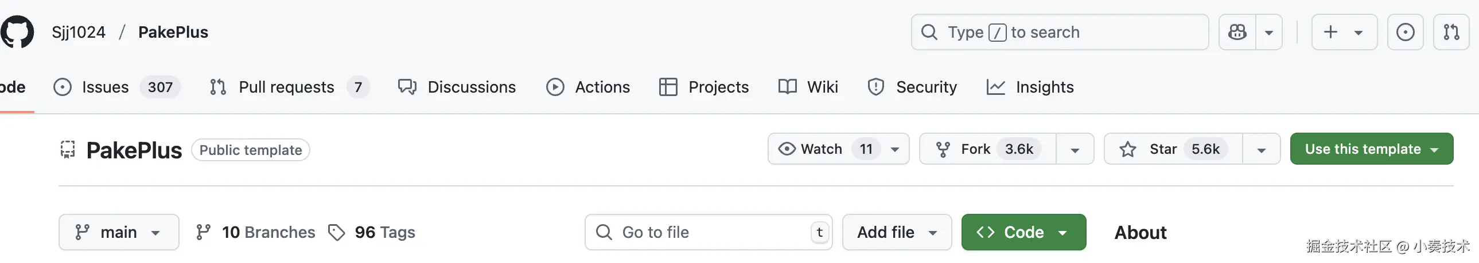The image size is (1479, 263).
Task: Open the Pull requests icon in header
Action: (1451, 32)
